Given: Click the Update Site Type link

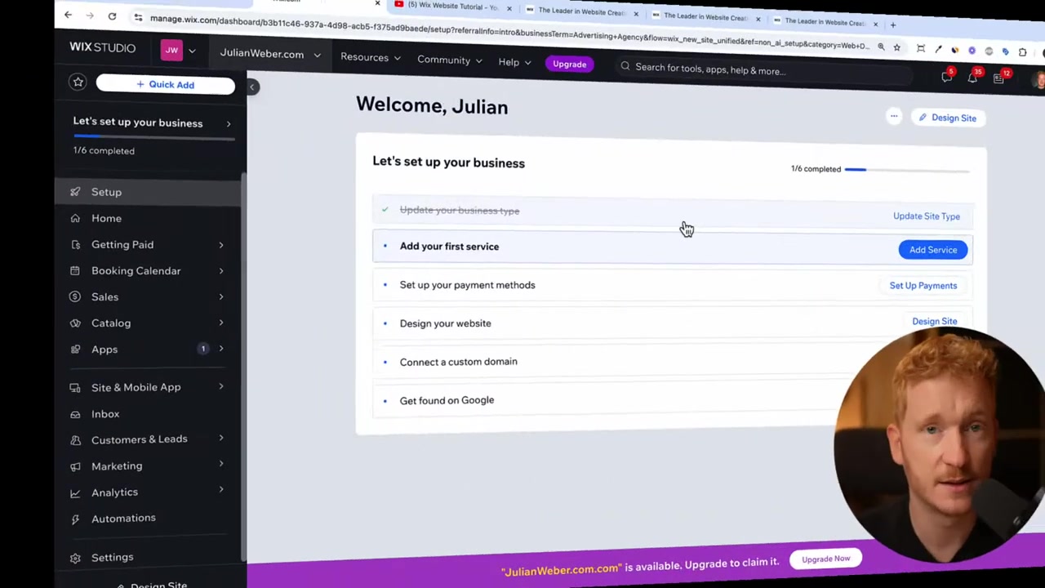Looking at the screenshot, I should 927,216.
